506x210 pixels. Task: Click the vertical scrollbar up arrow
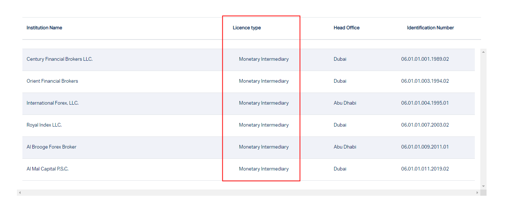point(483,52)
